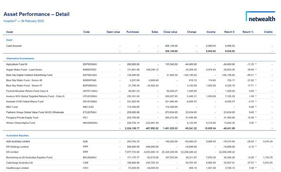Click the Open value column header
Screen dimensions: 281x172
pyautogui.click(x=113, y=32)
